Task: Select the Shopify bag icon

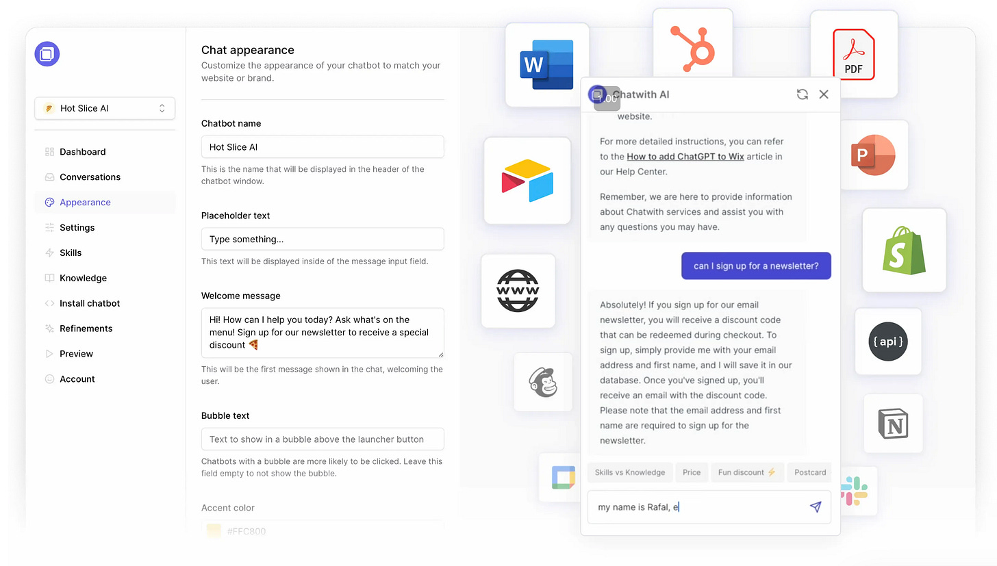Action: click(904, 250)
